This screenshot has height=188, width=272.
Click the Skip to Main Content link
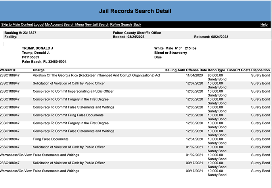[17, 25]
